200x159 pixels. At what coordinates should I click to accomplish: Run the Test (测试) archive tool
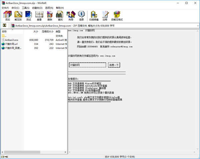29,16
